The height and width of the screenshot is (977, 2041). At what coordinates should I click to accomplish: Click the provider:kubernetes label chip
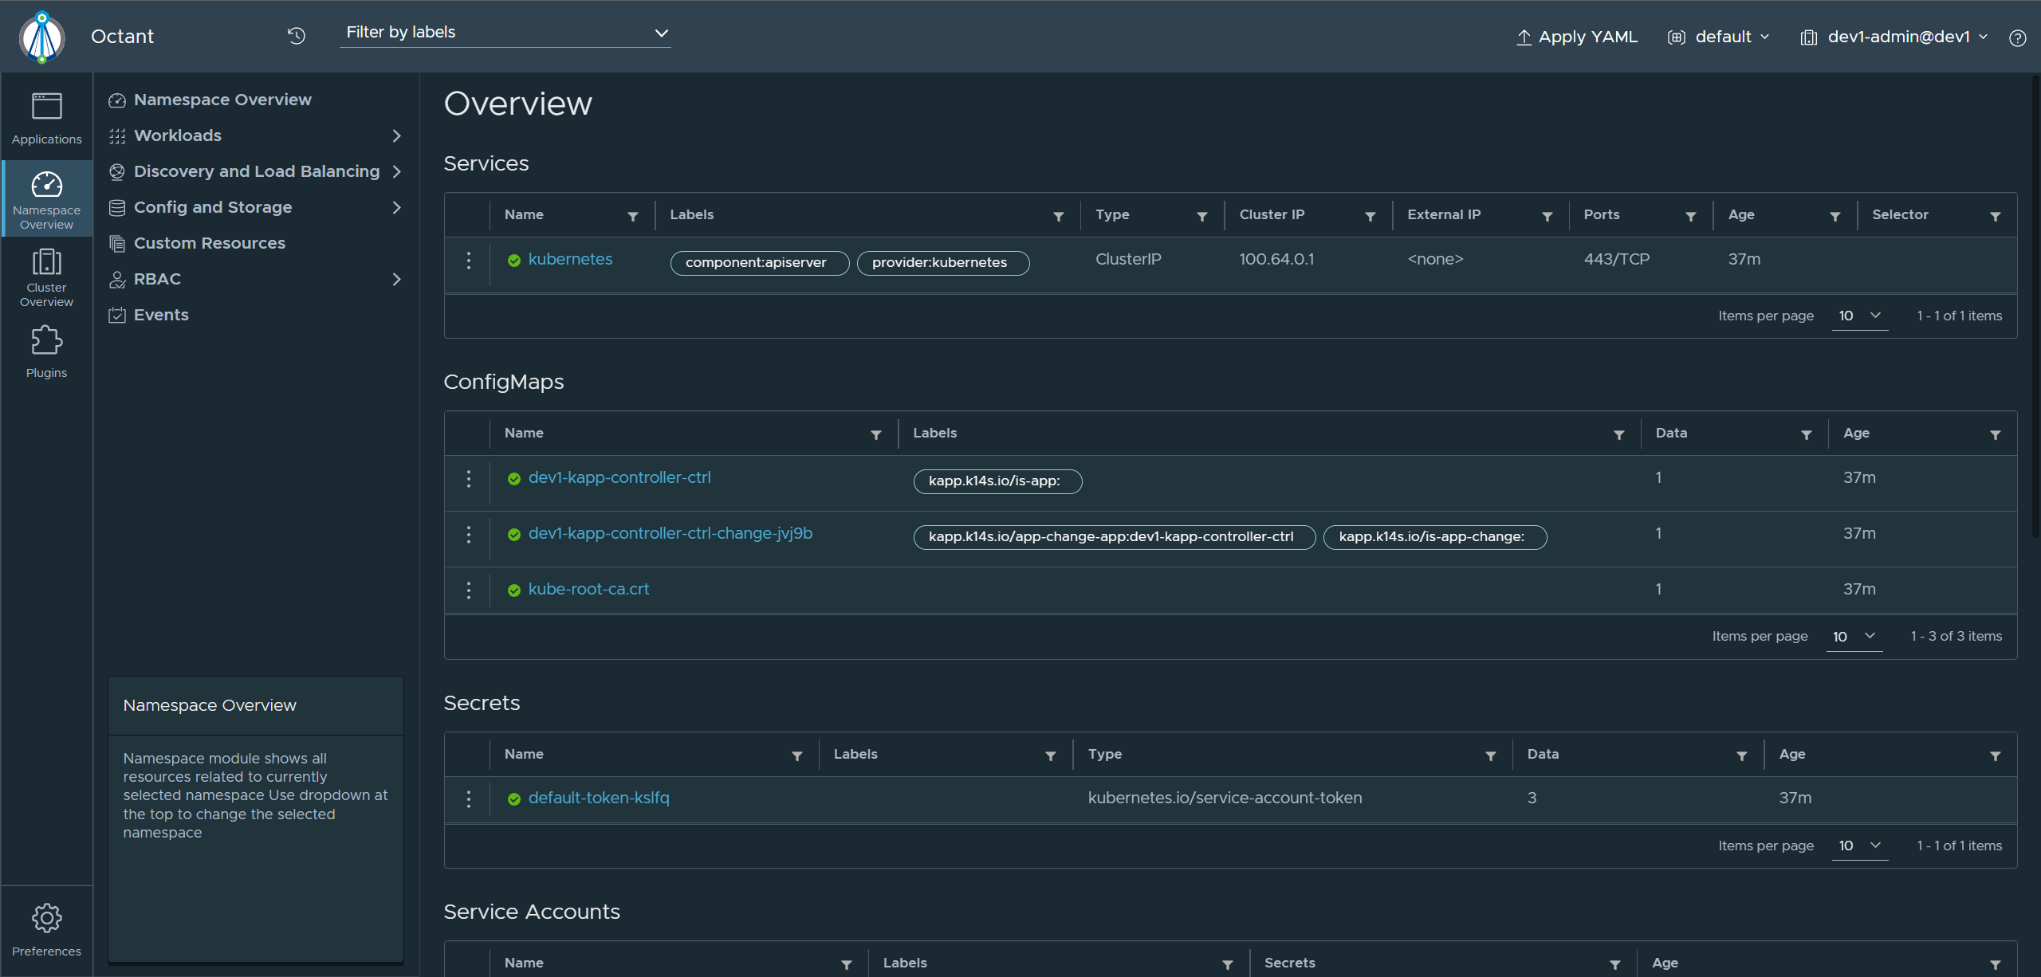point(943,262)
